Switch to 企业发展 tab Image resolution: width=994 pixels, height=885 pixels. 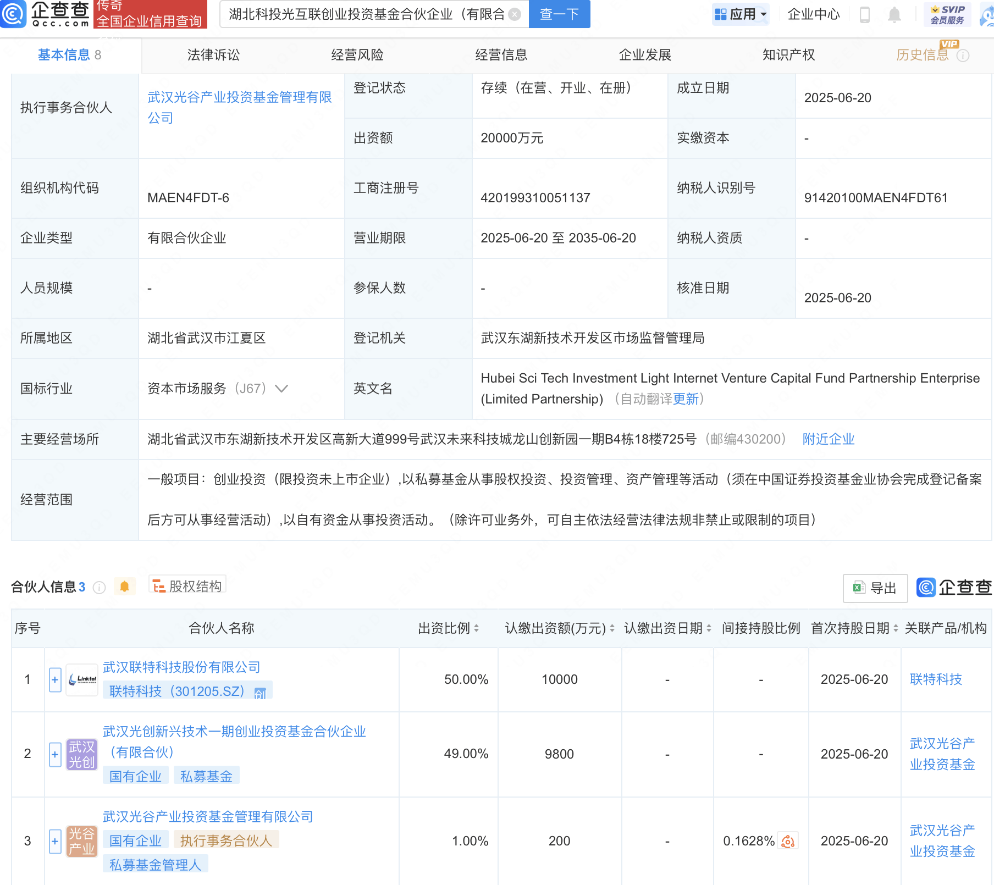(645, 55)
